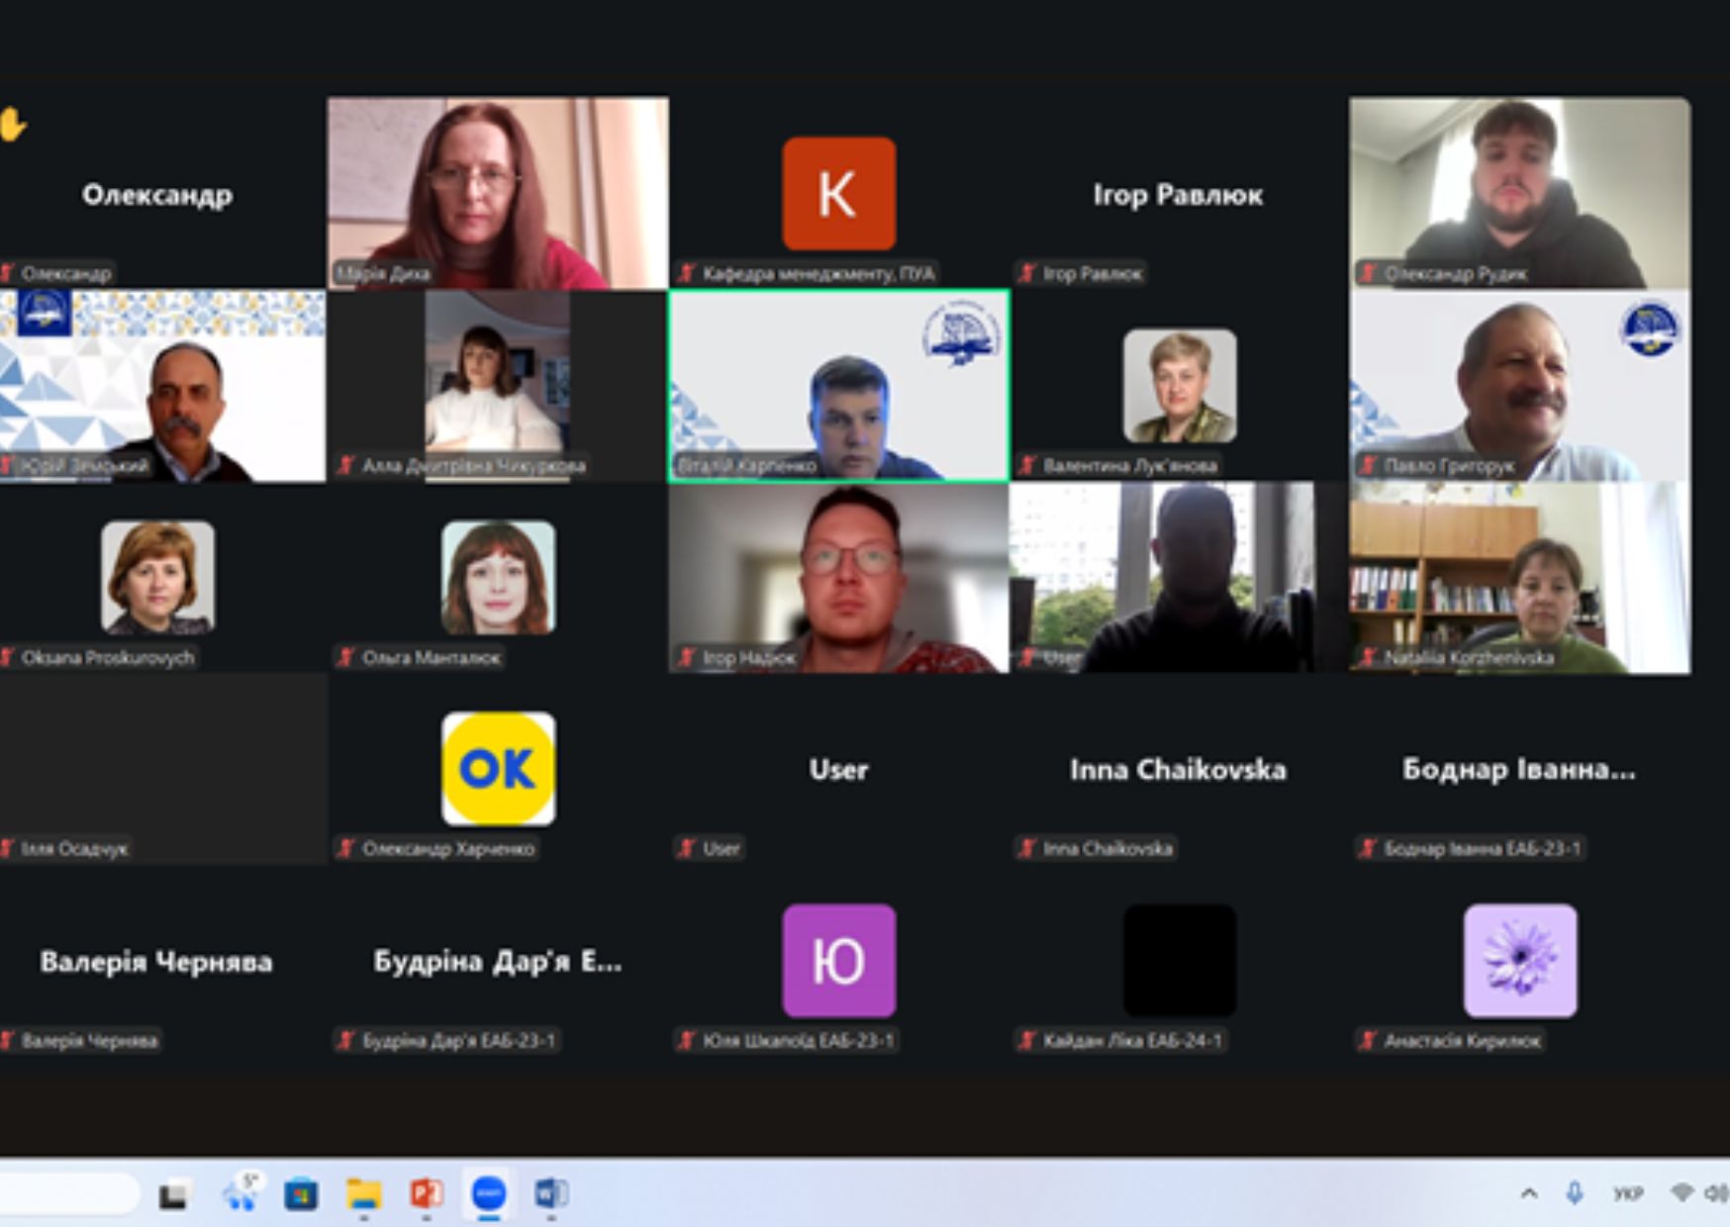Viewport: 1730px width, 1227px height.
Task: Open the Zoom app in the taskbar
Action: pyautogui.click(x=489, y=1193)
